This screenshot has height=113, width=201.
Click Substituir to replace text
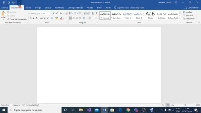188,15
